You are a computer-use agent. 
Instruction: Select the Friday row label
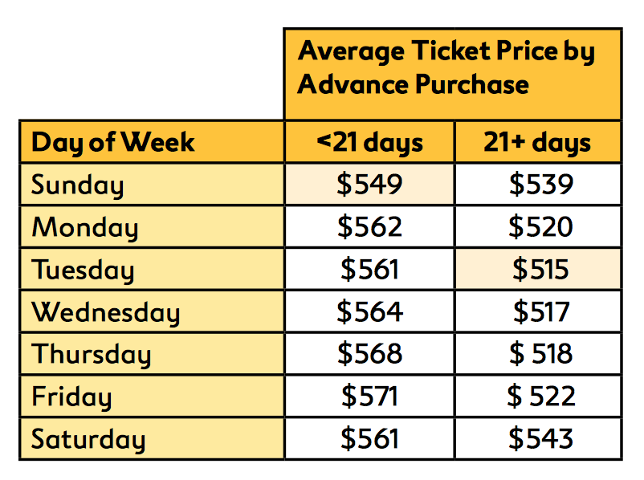click(71, 397)
